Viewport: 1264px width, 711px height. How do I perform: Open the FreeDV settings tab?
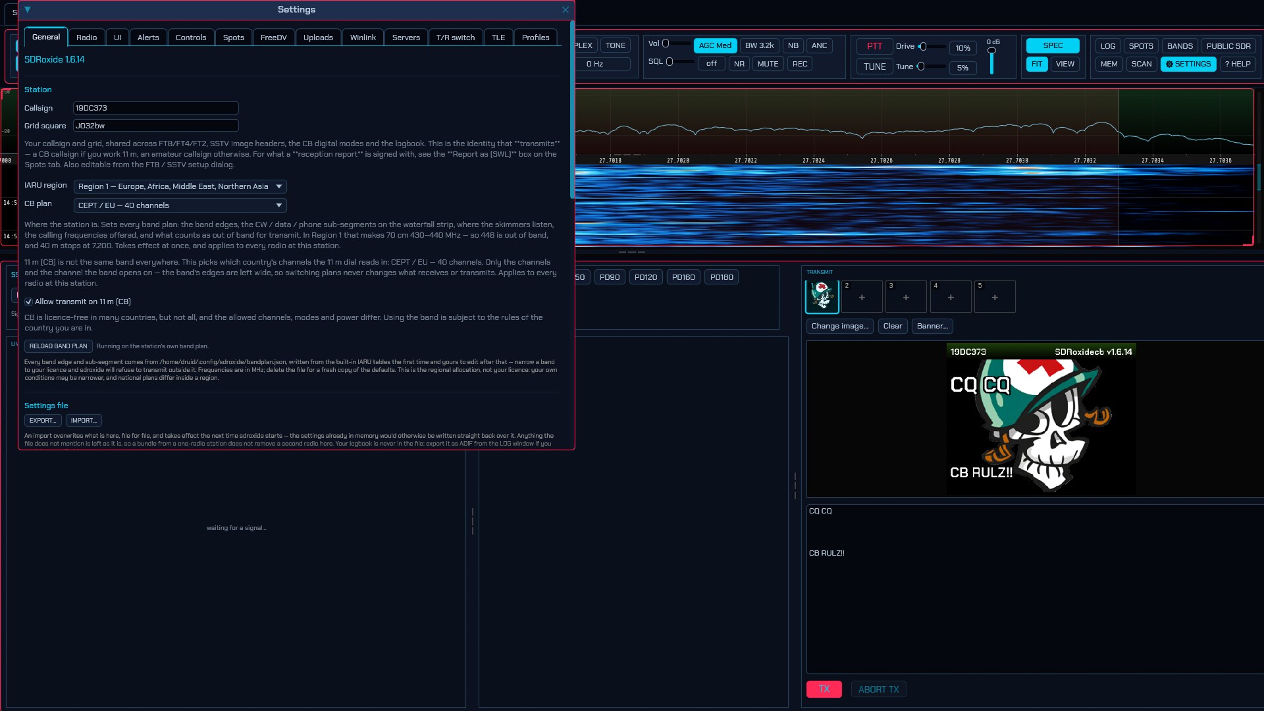[x=273, y=38]
